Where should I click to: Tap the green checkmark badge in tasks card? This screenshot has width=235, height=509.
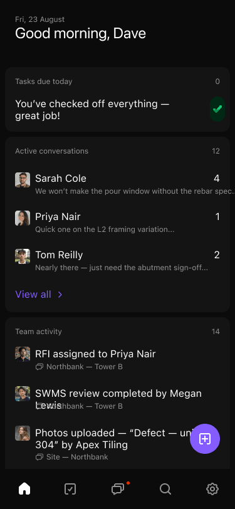pyautogui.click(x=217, y=109)
